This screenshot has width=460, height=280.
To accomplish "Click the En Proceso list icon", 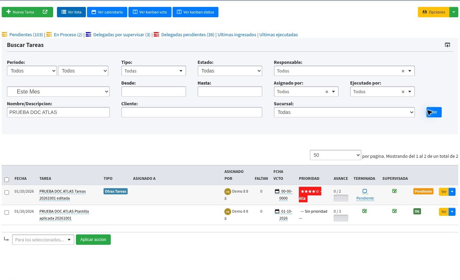I will (x=49, y=35).
